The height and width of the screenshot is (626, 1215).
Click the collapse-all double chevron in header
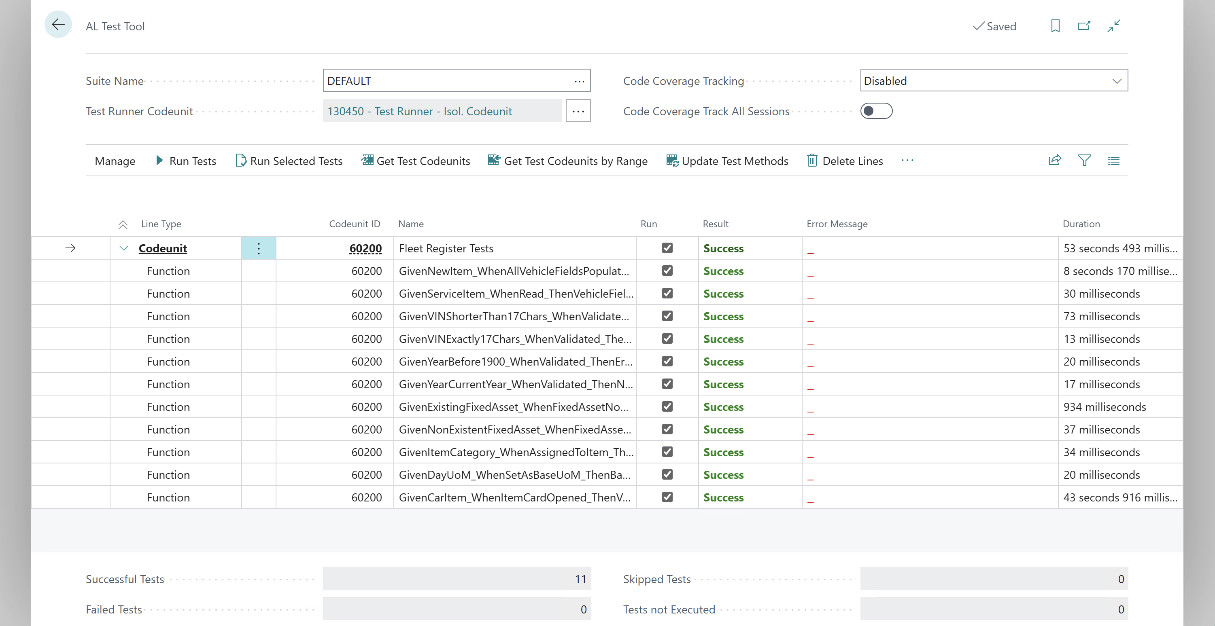click(123, 224)
